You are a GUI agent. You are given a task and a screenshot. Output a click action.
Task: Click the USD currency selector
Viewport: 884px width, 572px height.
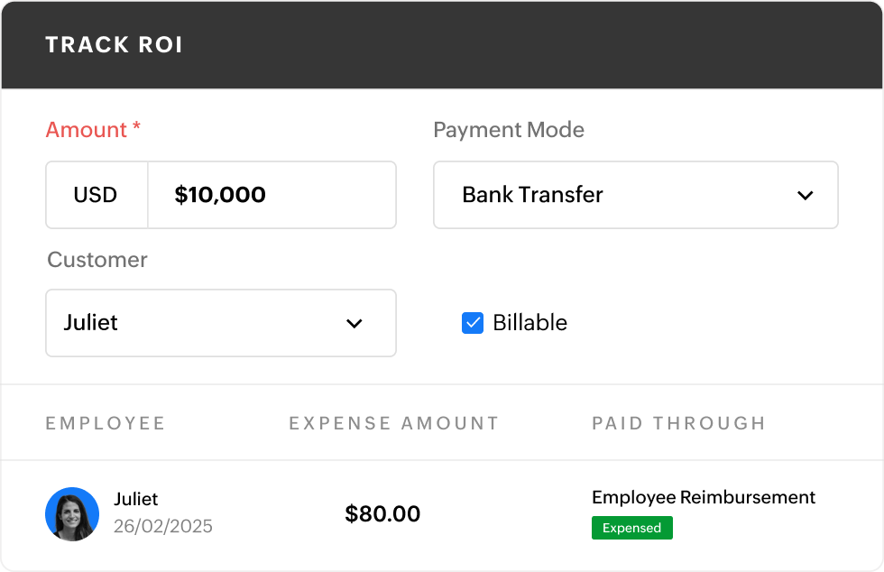coord(97,195)
